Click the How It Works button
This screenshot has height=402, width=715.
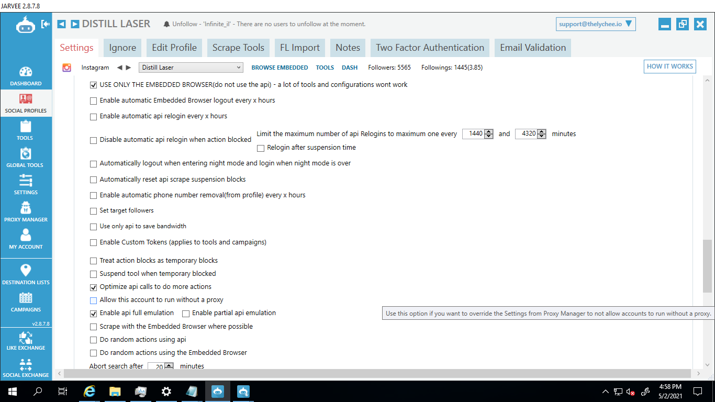point(670,66)
